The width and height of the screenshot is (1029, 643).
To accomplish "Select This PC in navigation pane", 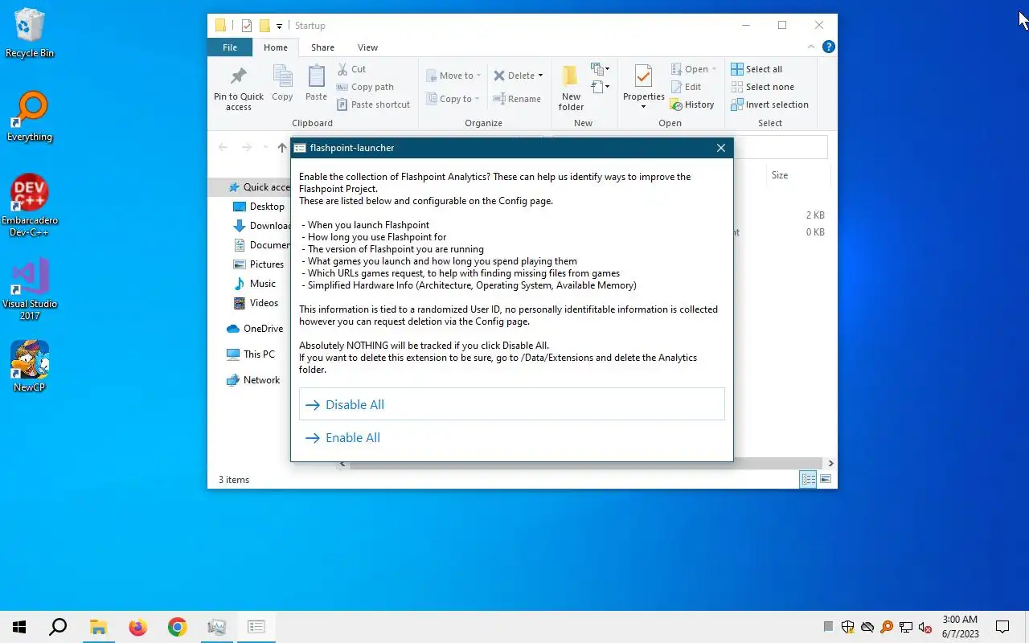I will coord(251,354).
